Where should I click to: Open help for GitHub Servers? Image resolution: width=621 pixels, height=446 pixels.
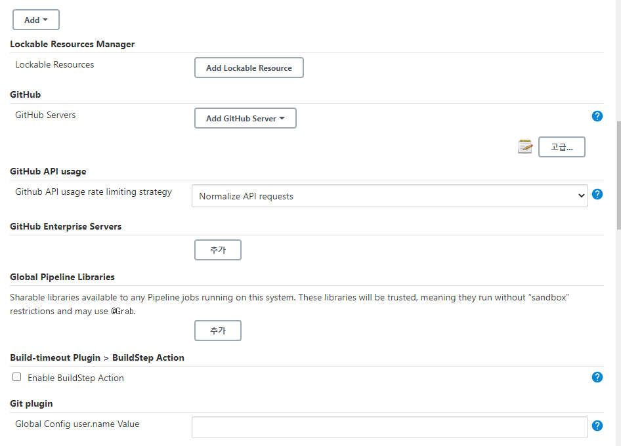tap(597, 116)
